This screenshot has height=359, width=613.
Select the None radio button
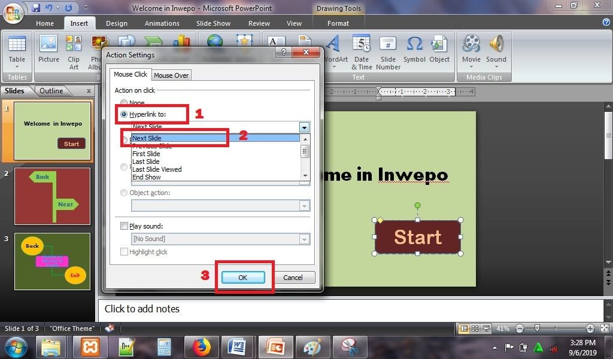(x=124, y=103)
